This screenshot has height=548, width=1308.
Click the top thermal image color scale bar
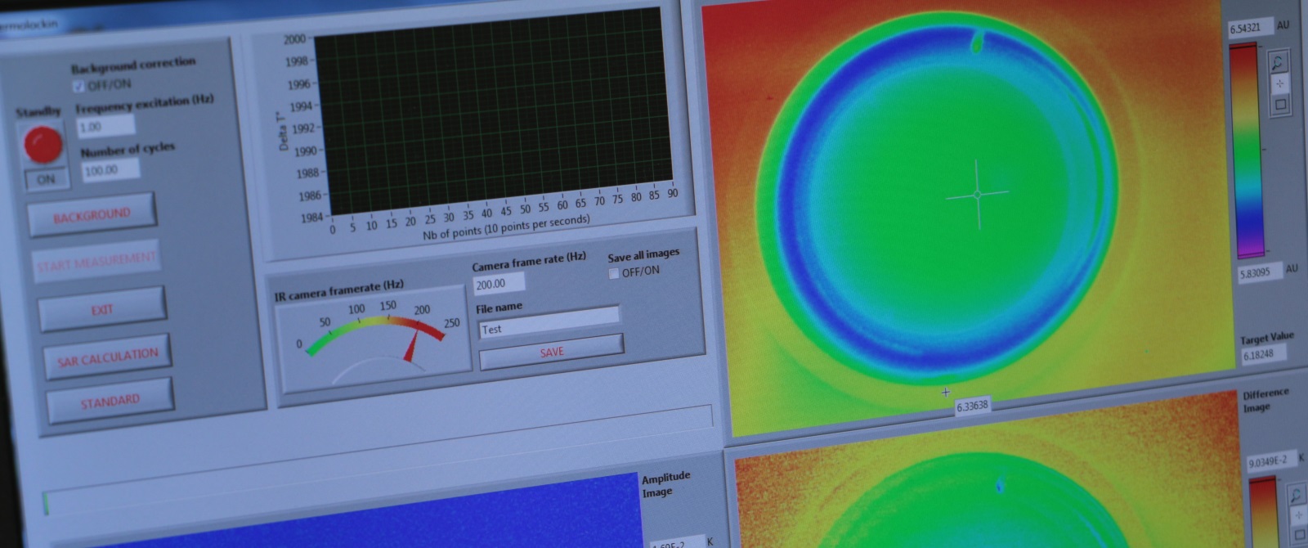tap(1248, 149)
